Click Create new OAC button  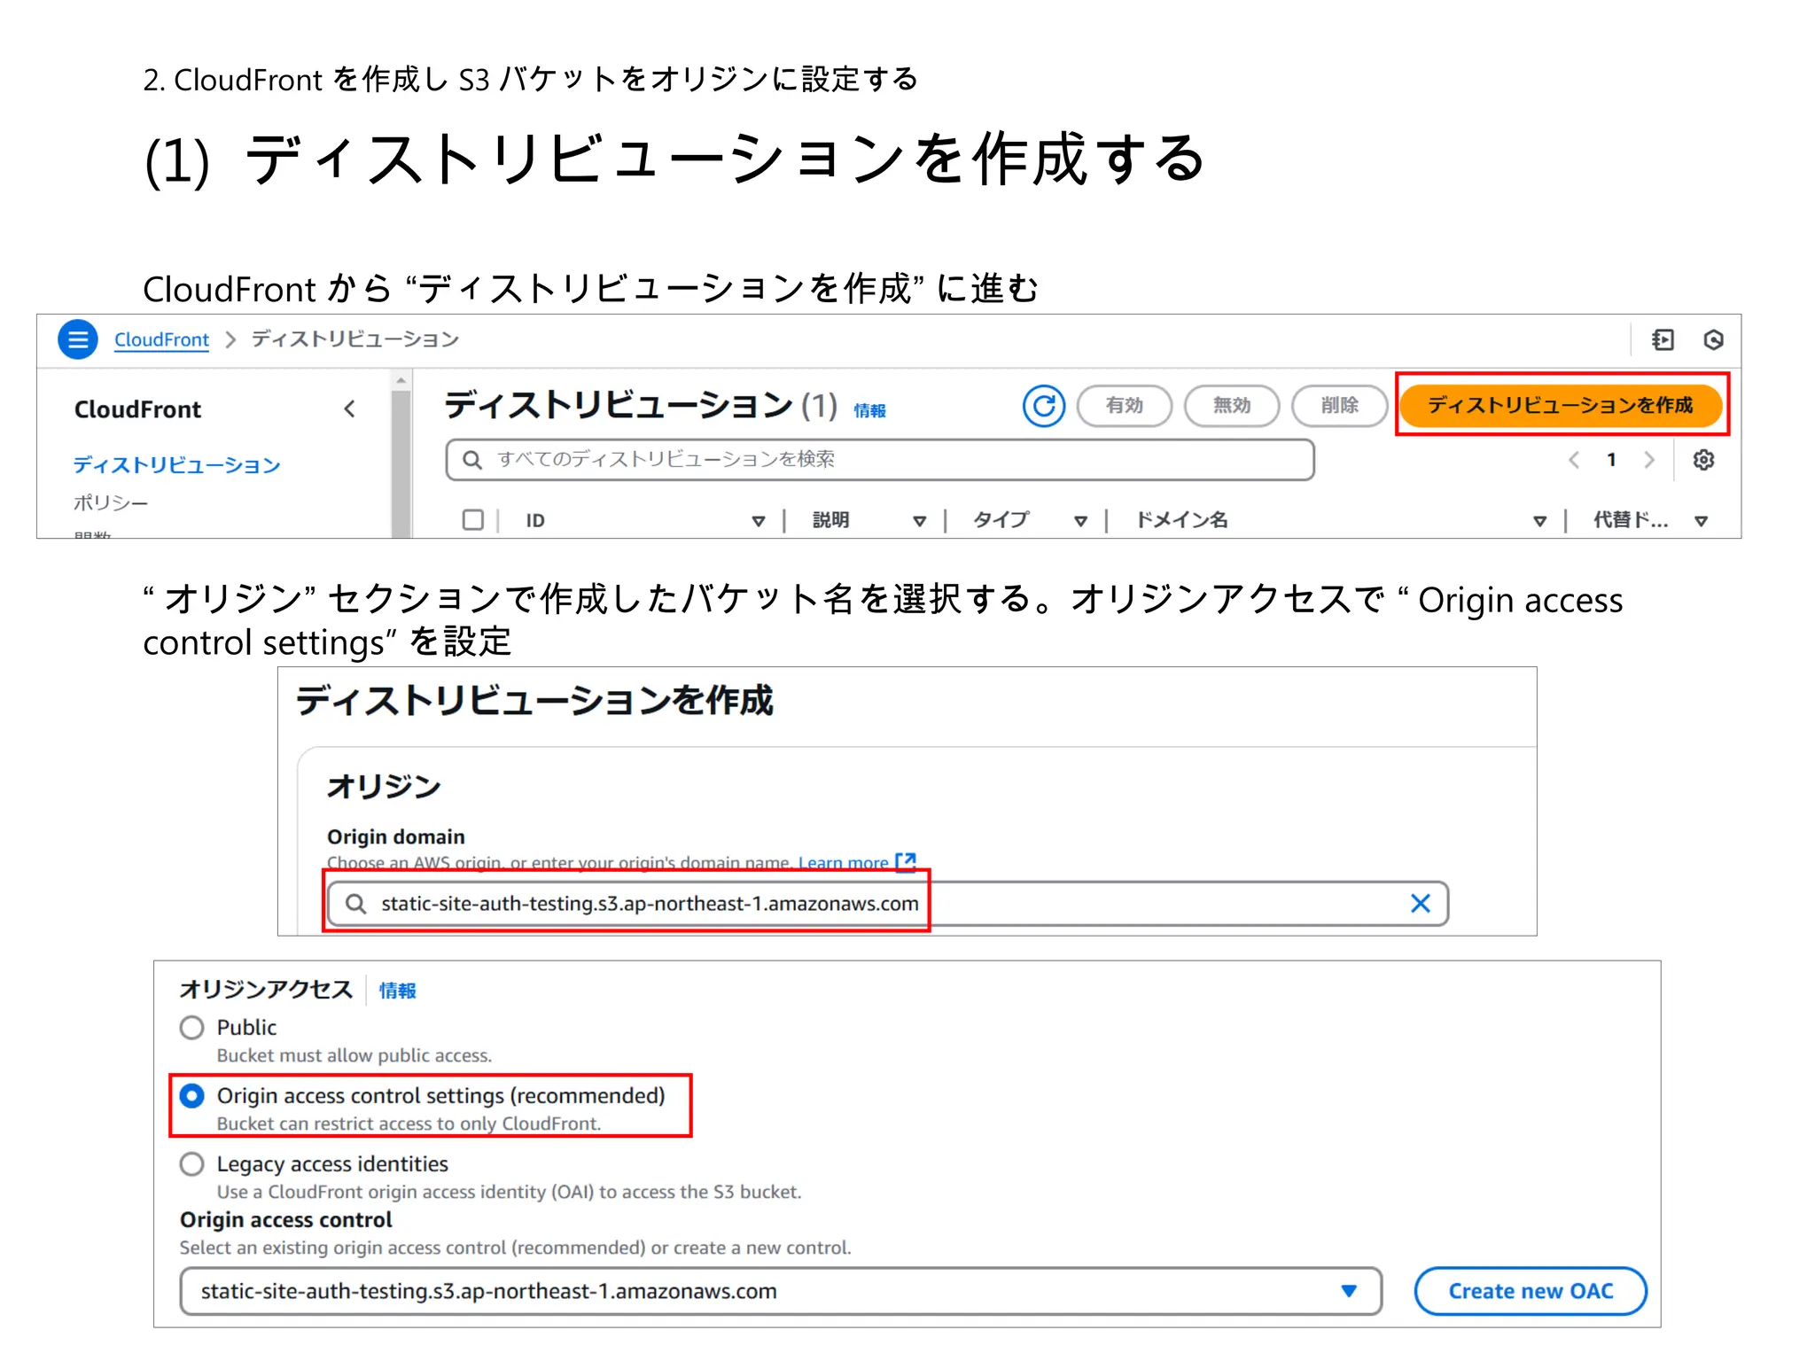pos(1531,1292)
